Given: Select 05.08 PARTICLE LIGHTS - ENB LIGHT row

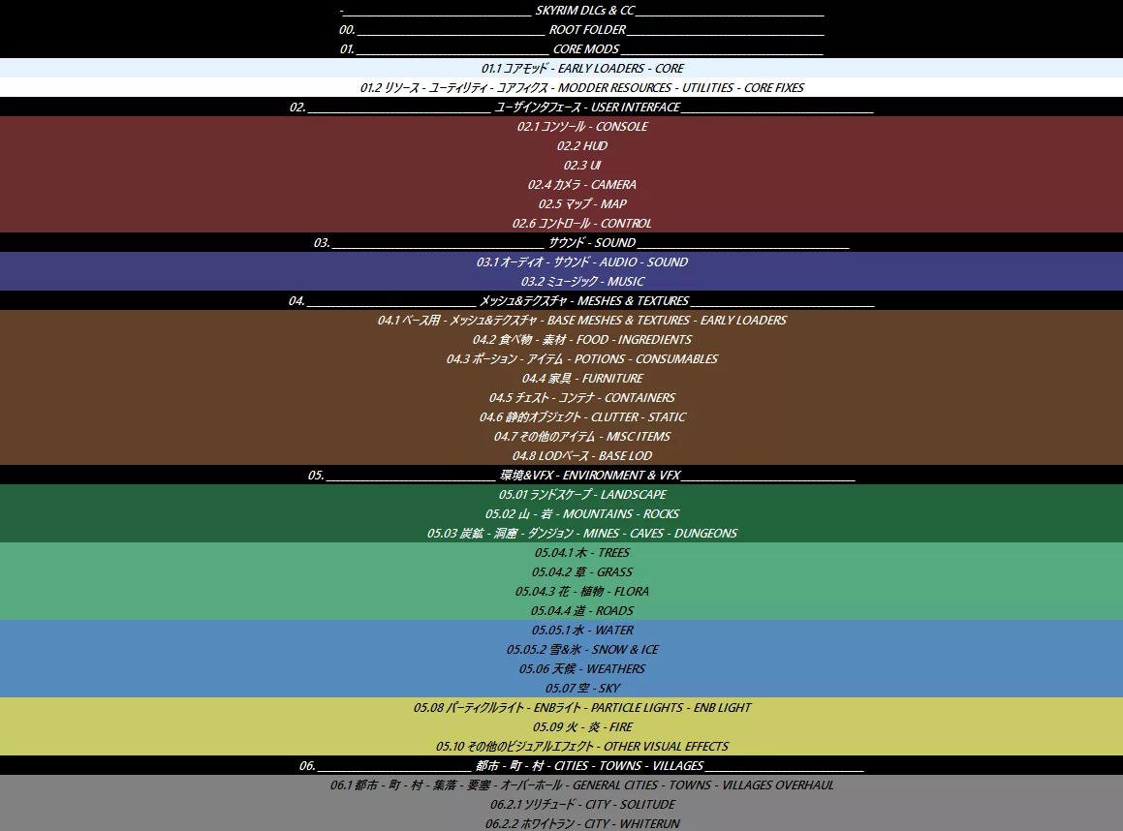Looking at the screenshot, I should 562,707.
